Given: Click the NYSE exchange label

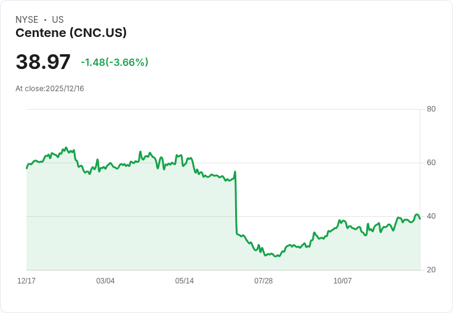Looking at the screenshot, I should [27, 20].
